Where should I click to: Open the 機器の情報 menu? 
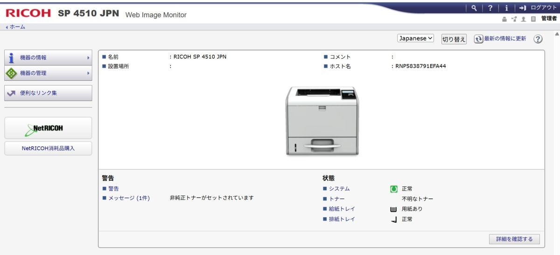[x=48, y=58]
